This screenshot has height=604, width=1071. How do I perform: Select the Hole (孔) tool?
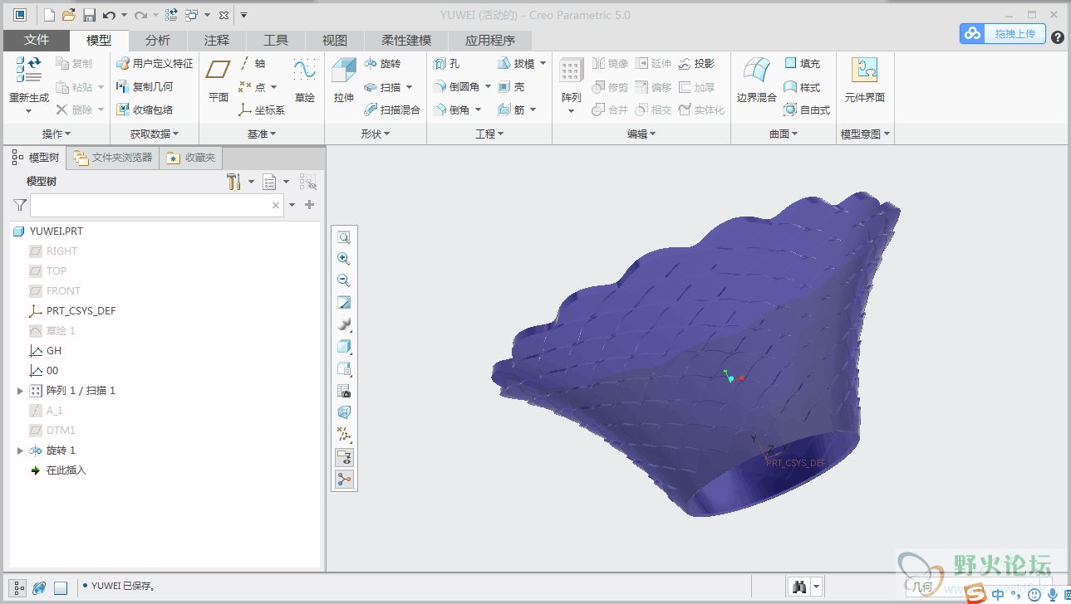click(446, 63)
